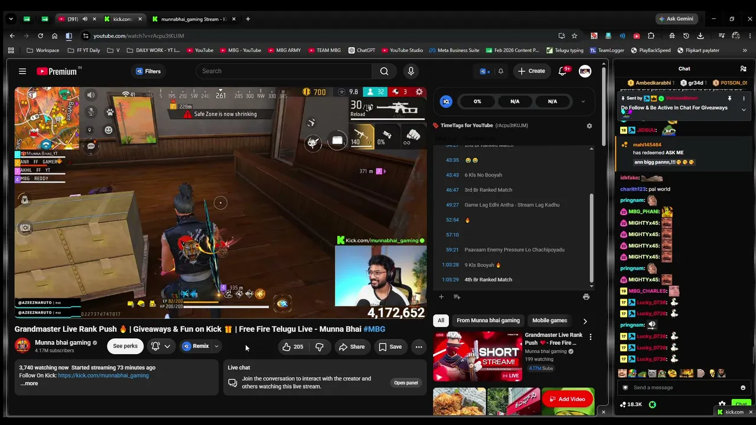
Task: Go to the browser home page
Action: (x=54, y=36)
